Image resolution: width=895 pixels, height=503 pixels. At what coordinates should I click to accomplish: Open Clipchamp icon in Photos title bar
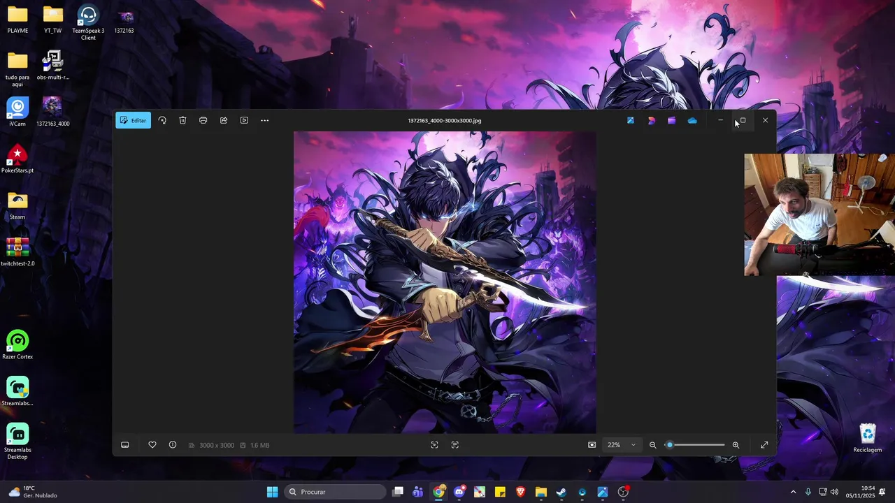tap(672, 120)
